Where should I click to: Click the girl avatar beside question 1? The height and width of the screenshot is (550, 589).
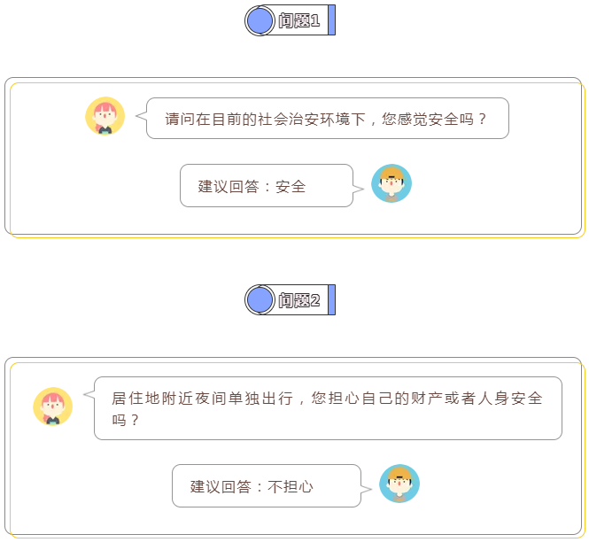[105, 116]
